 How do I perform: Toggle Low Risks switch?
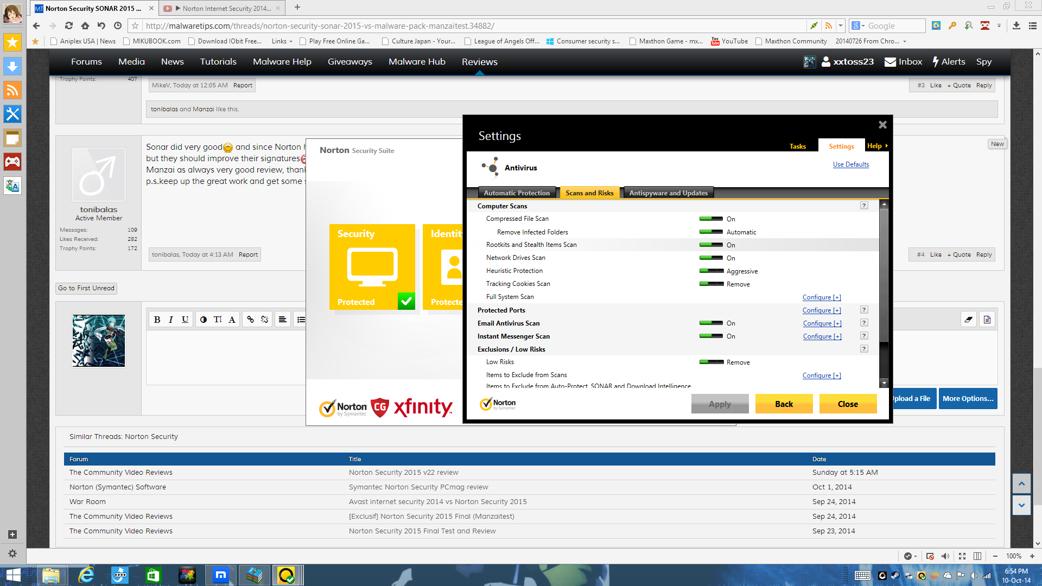click(711, 362)
